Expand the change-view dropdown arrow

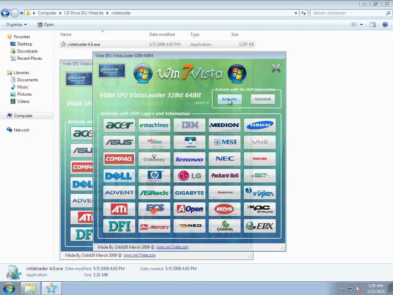coord(361,25)
